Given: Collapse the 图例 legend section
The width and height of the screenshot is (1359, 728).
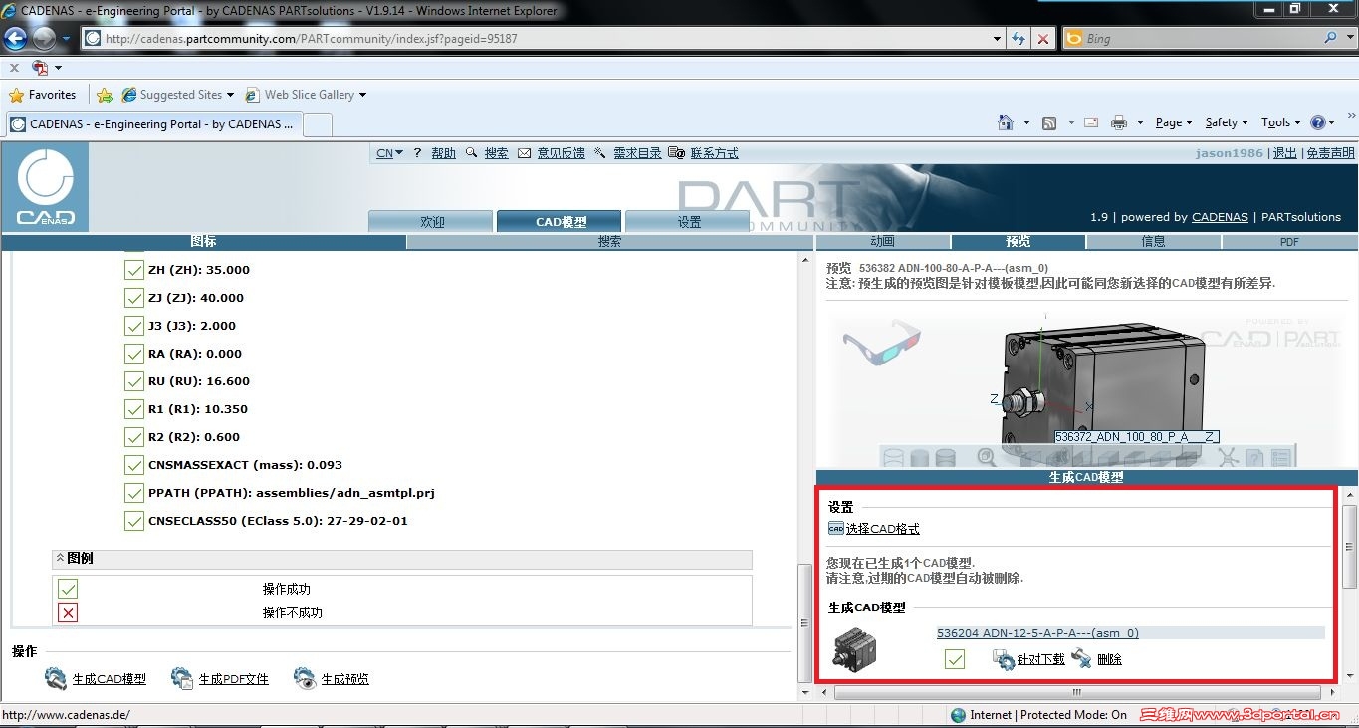Looking at the screenshot, I should click(60, 558).
